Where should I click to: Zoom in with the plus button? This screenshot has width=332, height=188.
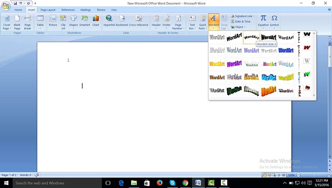329,175
